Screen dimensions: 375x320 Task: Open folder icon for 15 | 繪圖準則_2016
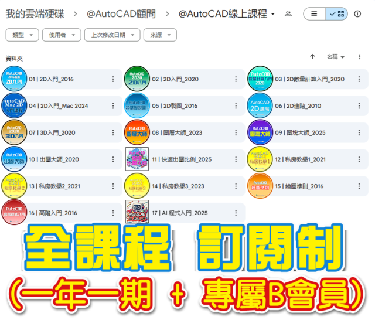coord(260,186)
